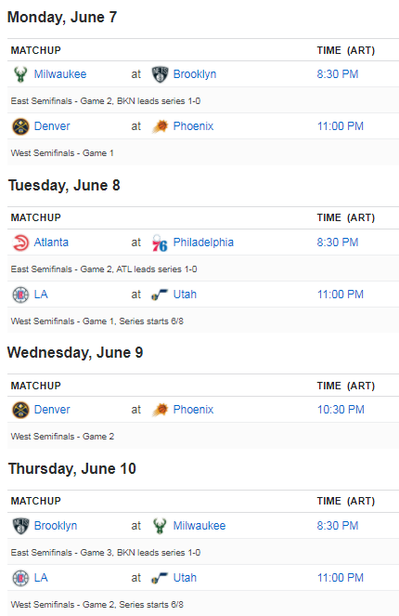Select the 10:30 PM time on Wednesday
The height and width of the screenshot is (616, 399).
tap(341, 410)
